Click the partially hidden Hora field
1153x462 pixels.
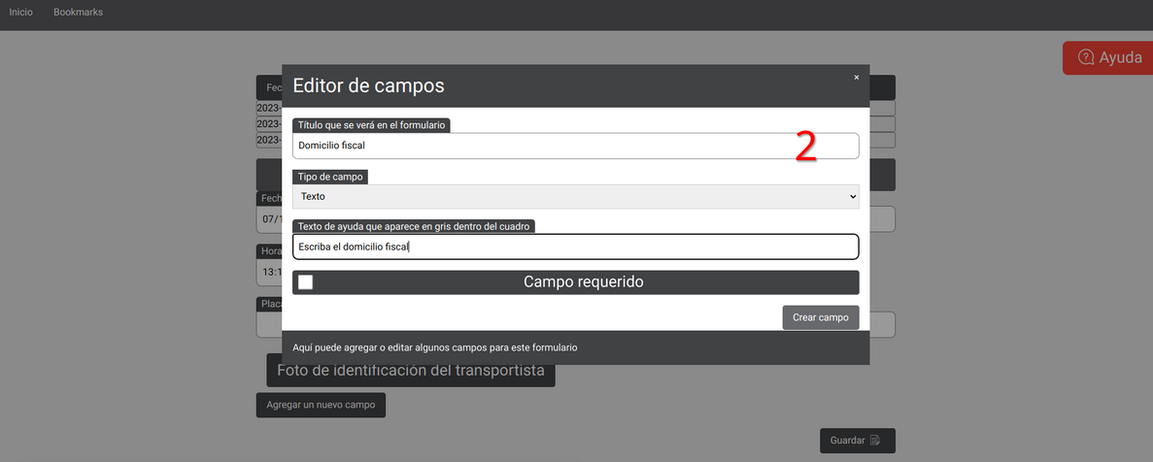268,273
